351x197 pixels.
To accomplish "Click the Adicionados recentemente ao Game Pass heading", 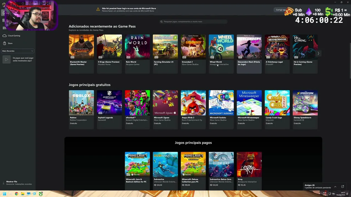I will coord(102,26).
